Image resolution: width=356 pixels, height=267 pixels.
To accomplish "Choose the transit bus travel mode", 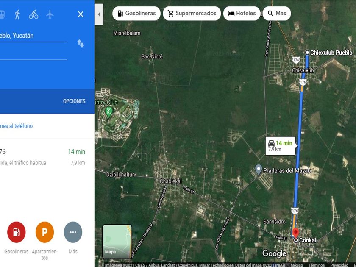I will click(2, 14).
